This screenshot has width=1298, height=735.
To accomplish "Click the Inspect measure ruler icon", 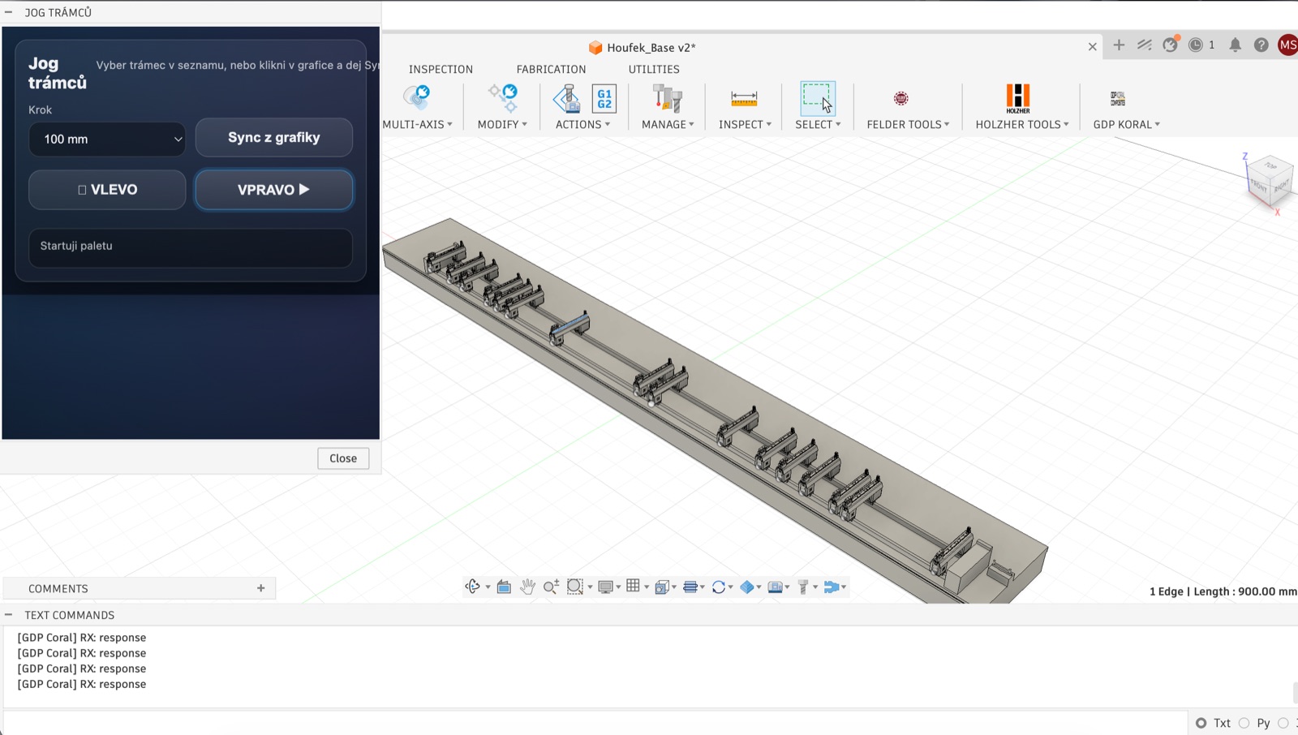I will pyautogui.click(x=744, y=99).
